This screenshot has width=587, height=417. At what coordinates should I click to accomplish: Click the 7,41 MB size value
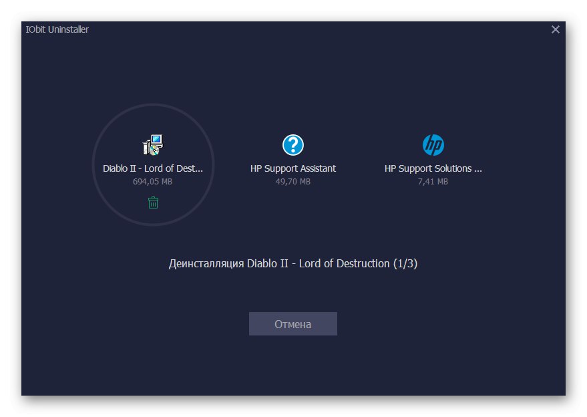[x=433, y=182]
